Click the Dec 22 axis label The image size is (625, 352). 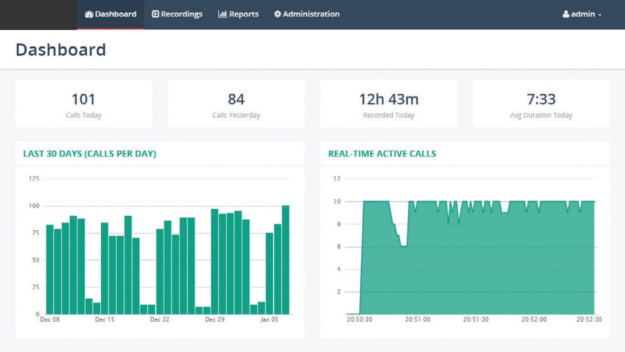tap(160, 320)
